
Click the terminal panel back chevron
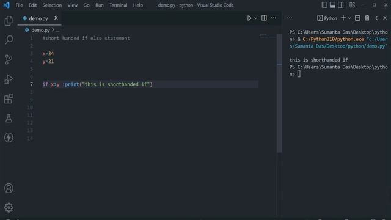[x=376, y=18]
